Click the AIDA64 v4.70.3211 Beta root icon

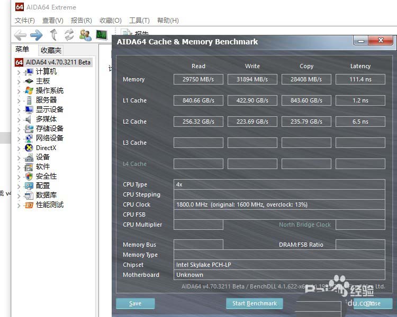click(19, 62)
